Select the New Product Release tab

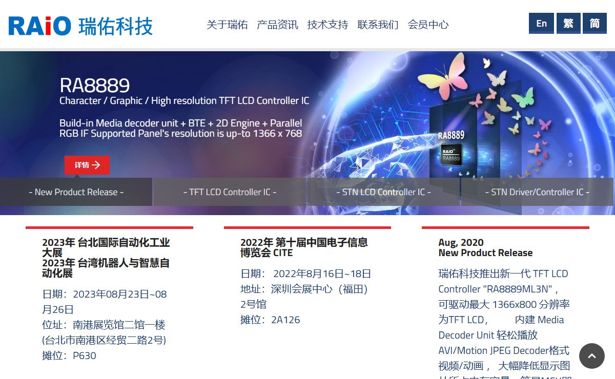[x=76, y=192]
